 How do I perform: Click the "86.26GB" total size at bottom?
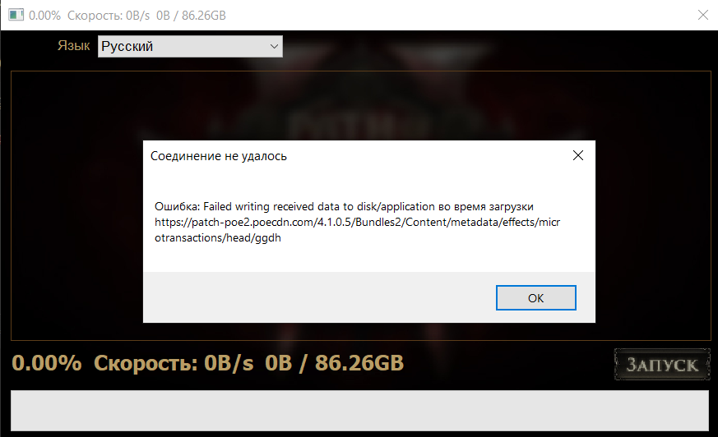[x=359, y=363]
